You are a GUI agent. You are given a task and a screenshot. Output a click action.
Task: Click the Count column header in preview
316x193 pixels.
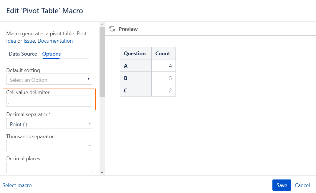163,53
